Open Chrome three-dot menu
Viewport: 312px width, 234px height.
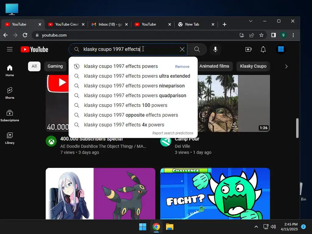[x=293, y=35]
